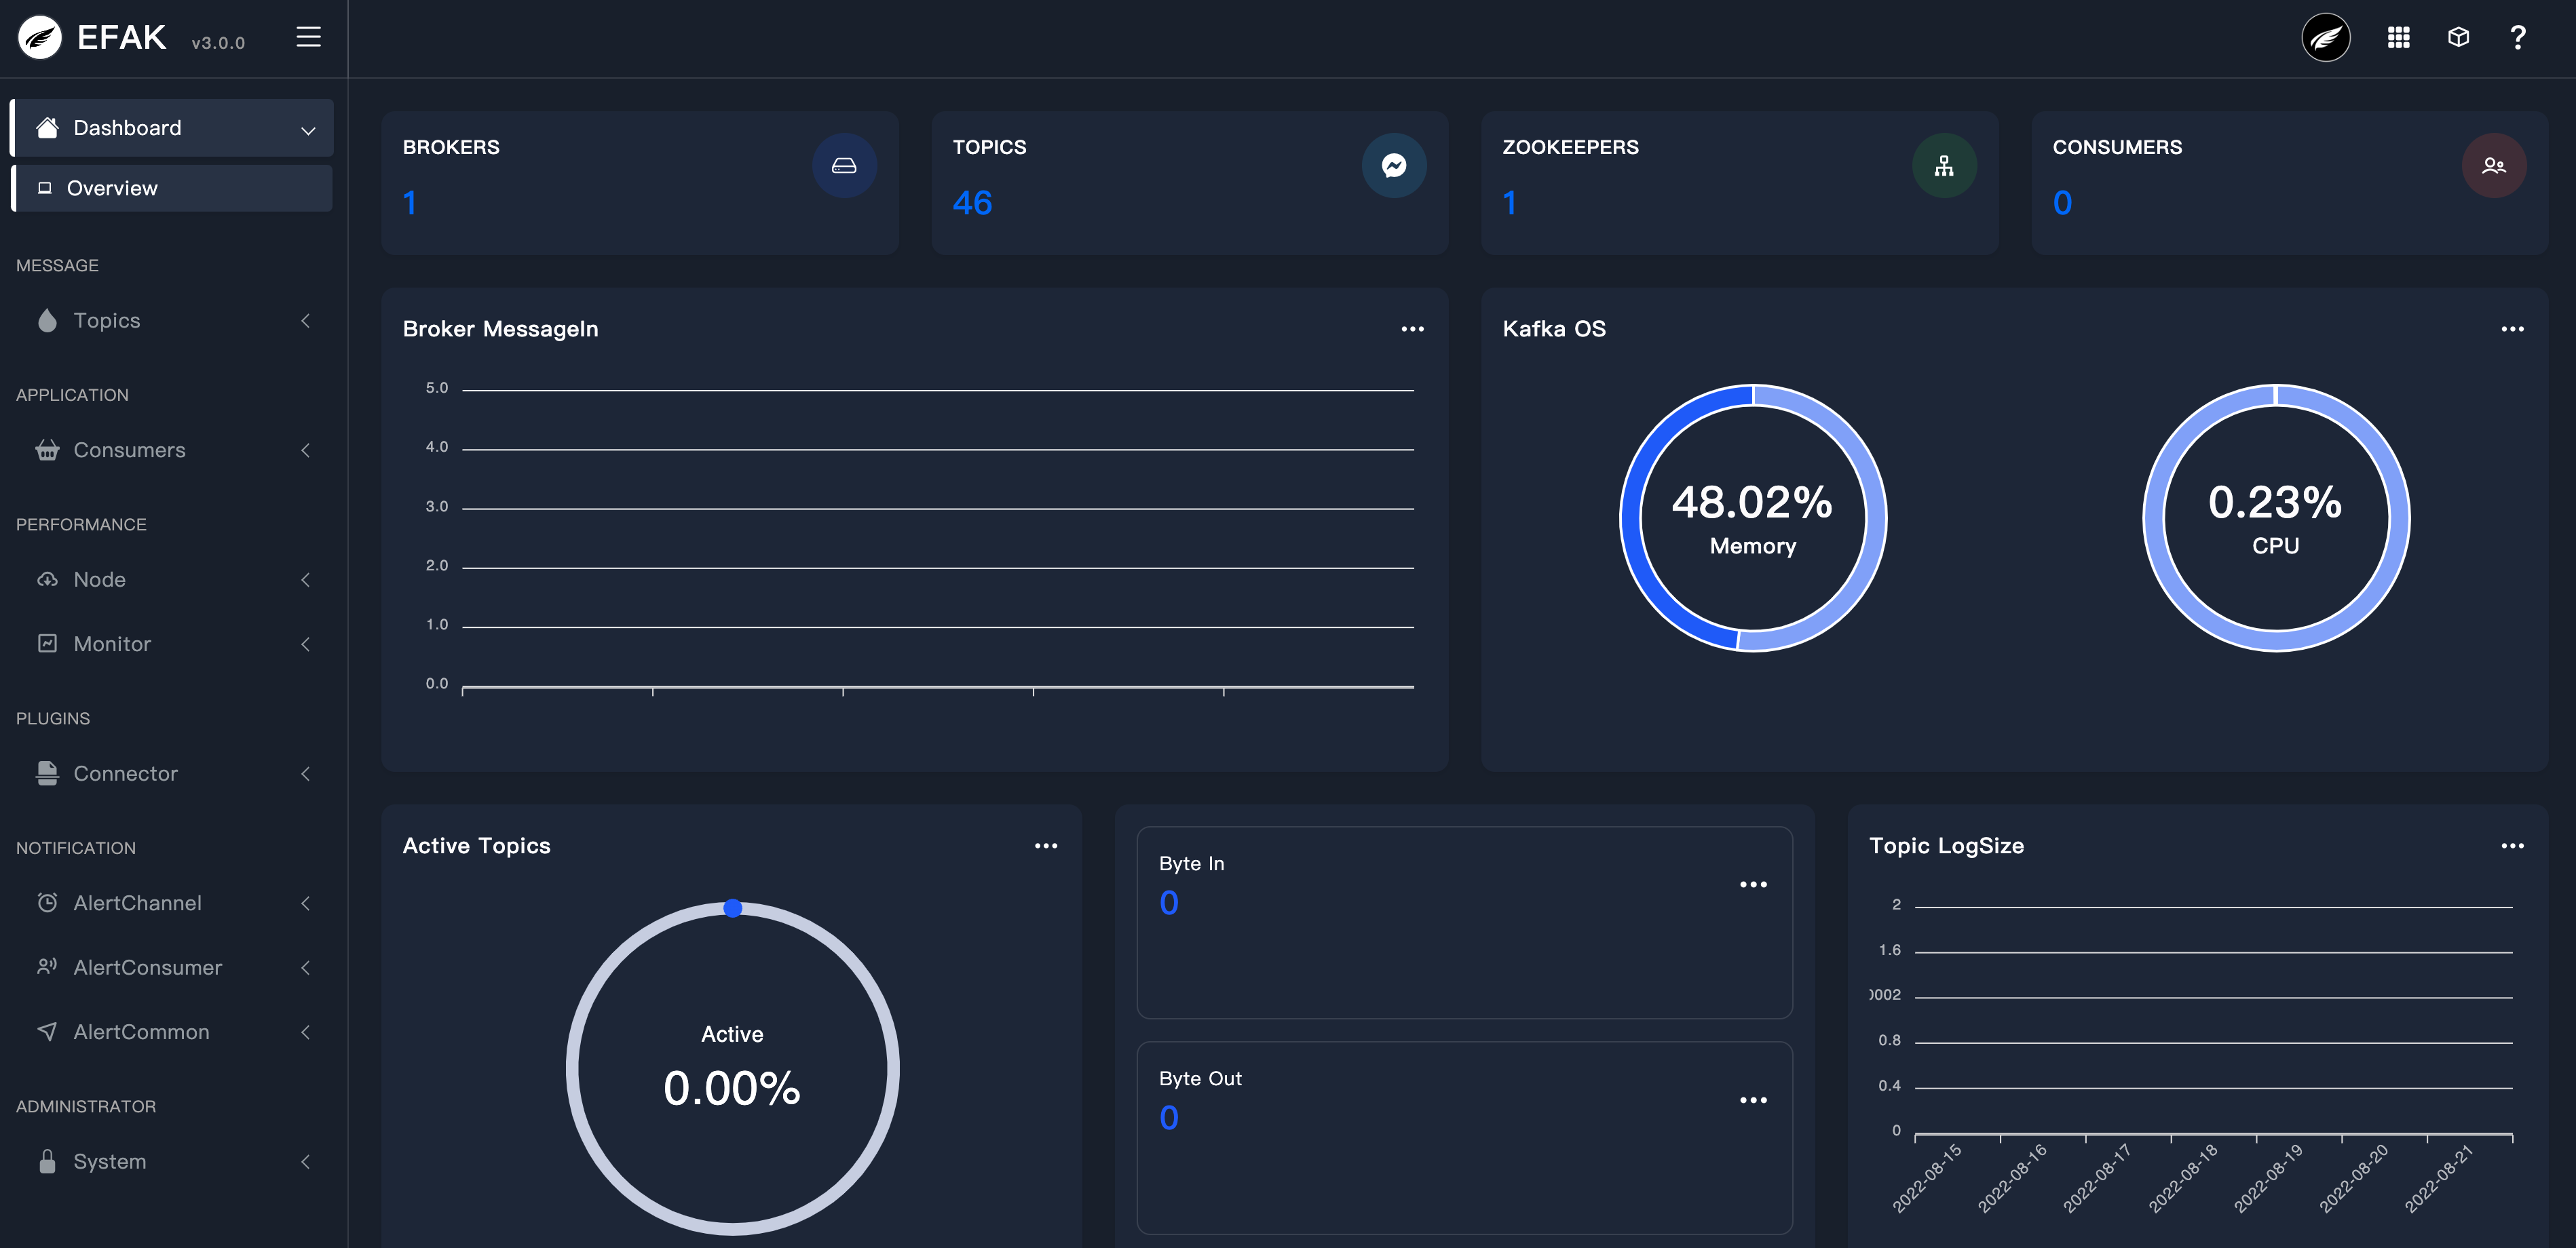
Task: Open the user avatar feather icon
Action: pyautogui.click(x=2326, y=38)
